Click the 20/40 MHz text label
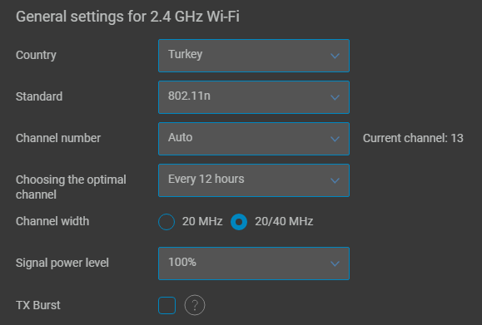 pyautogui.click(x=284, y=221)
